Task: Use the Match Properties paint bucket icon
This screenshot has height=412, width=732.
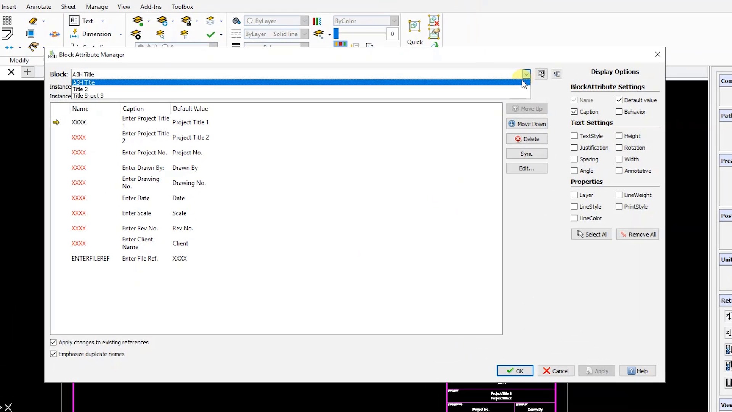Action: point(236,21)
